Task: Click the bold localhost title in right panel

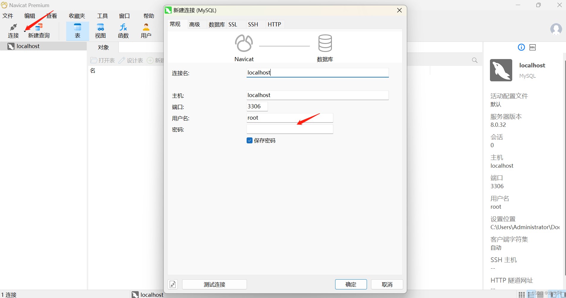Action: click(x=532, y=65)
